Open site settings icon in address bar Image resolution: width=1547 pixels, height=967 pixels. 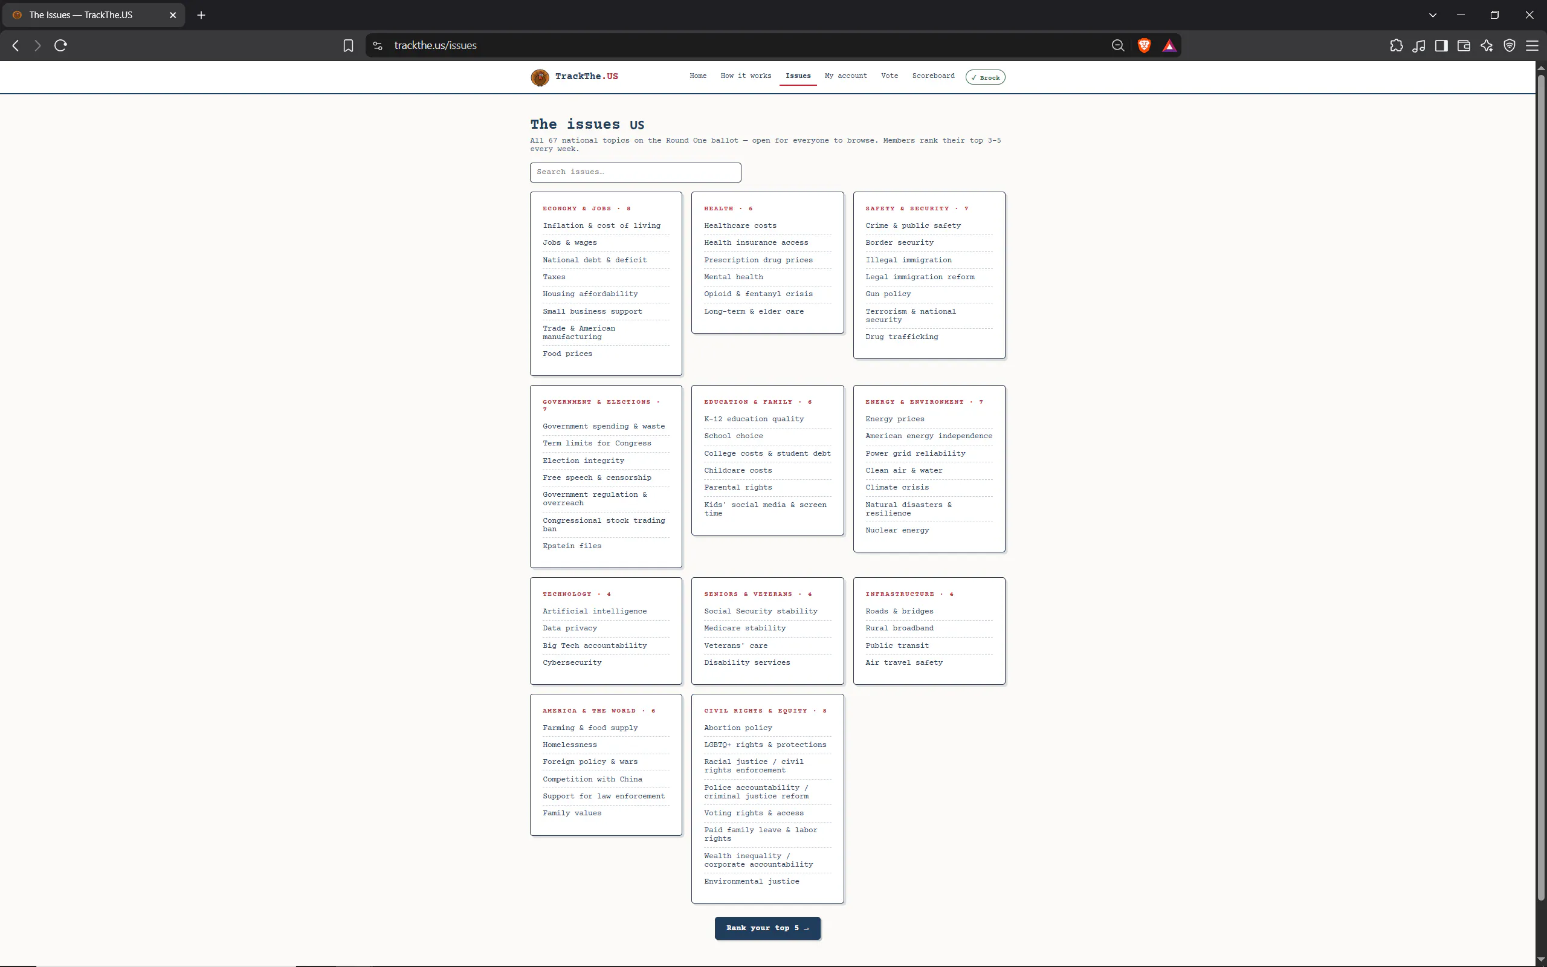378,45
